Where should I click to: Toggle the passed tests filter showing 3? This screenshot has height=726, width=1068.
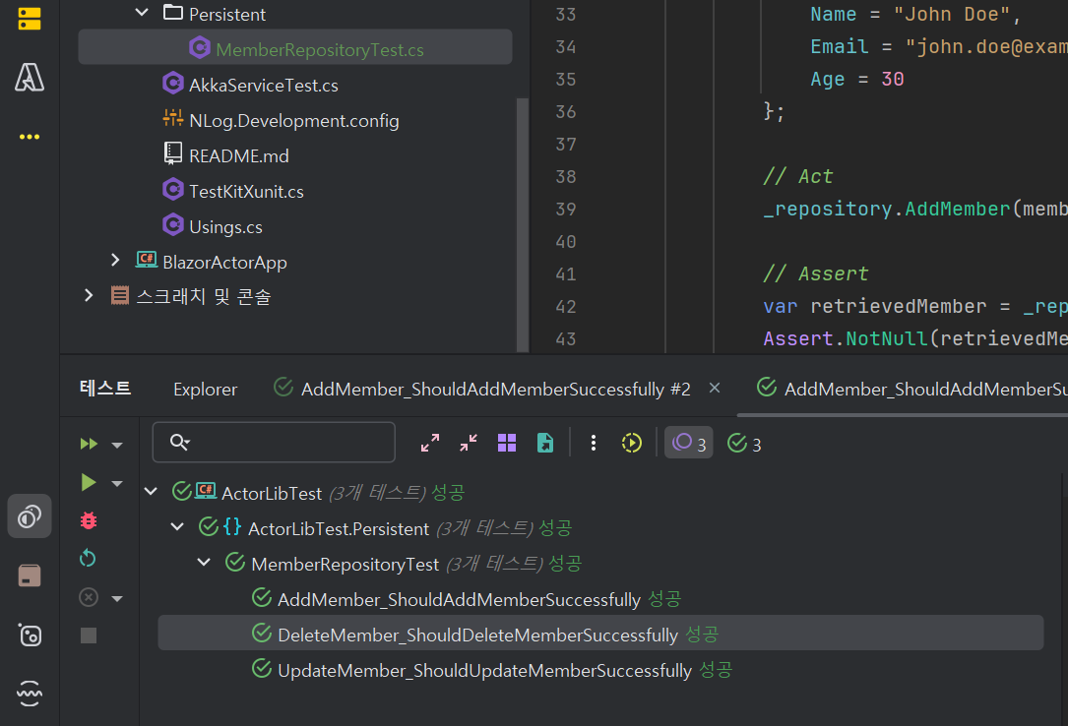744,444
